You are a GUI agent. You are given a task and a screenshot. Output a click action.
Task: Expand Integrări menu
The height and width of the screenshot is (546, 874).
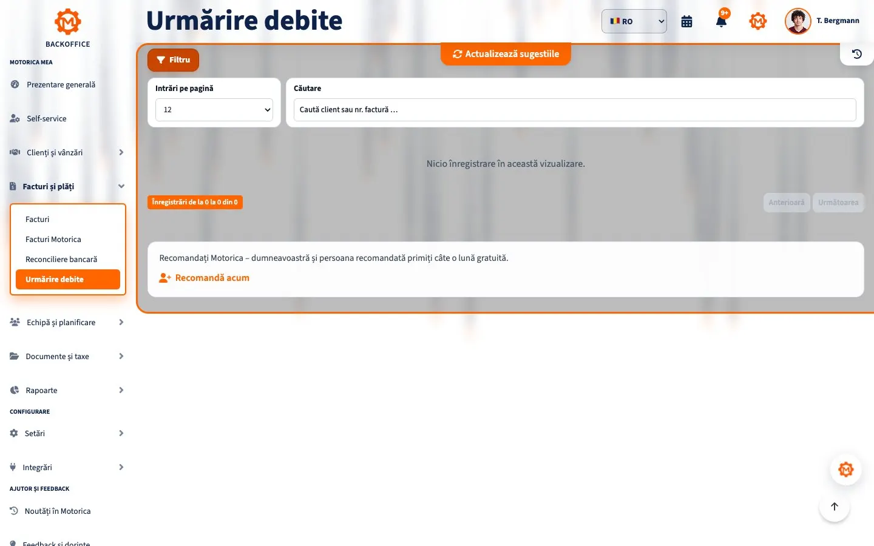click(x=67, y=468)
